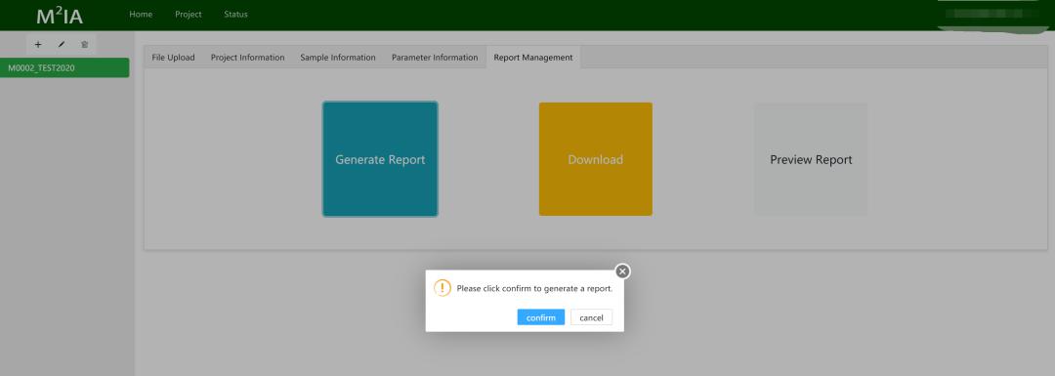The width and height of the screenshot is (1055, 376).
Task: Click the add project plus icon
Action: (38, 44)
